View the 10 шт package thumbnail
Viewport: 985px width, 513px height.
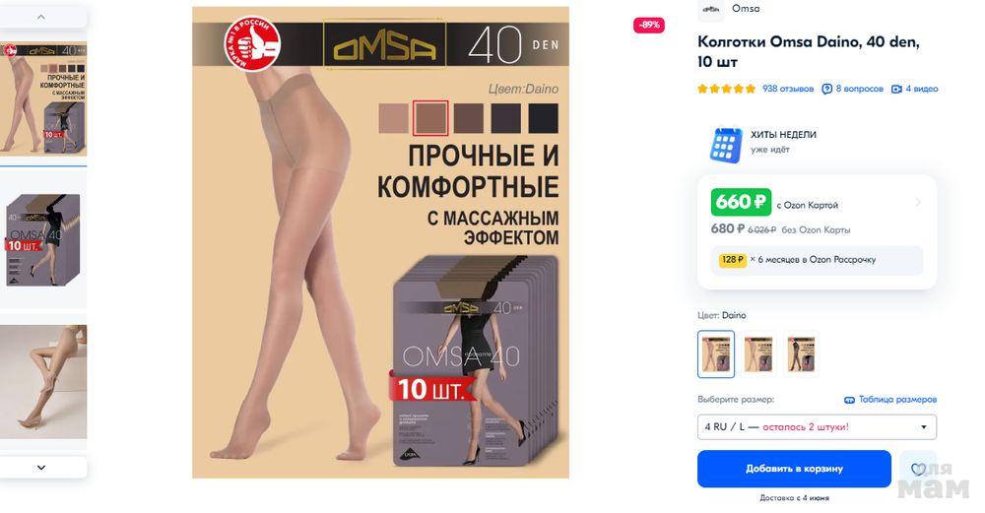(x=42, y=240)
